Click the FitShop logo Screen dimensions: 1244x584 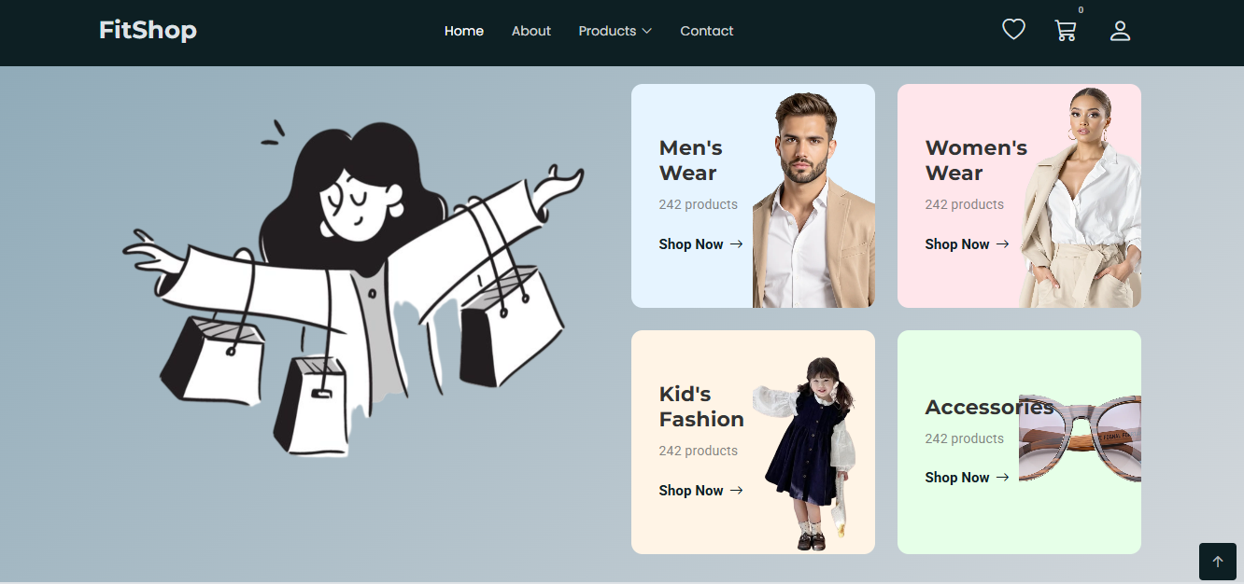coord(148,31)
